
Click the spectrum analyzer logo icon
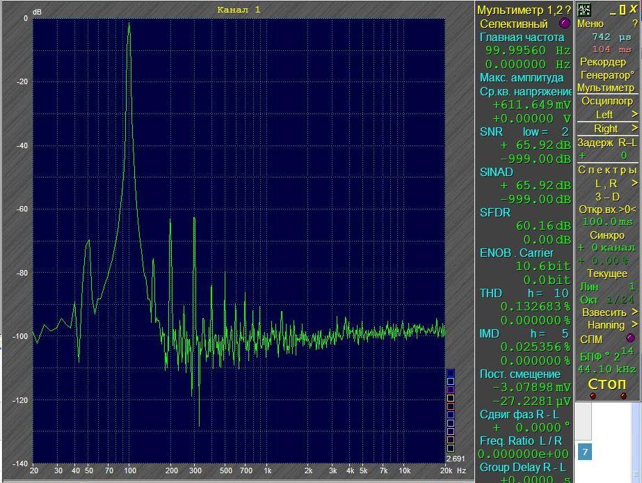[x=584, y=10]
